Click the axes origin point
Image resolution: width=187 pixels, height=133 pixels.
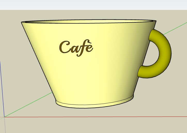pyautogui.click(x=4, y=117)
